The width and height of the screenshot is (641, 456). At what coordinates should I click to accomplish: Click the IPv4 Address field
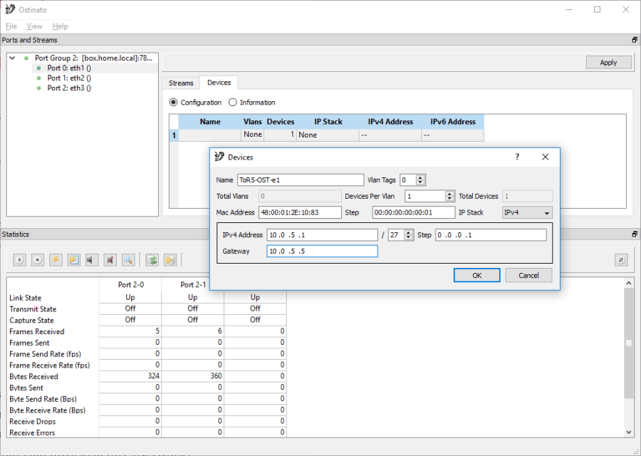pyautogui.click(x=322, y=234)
